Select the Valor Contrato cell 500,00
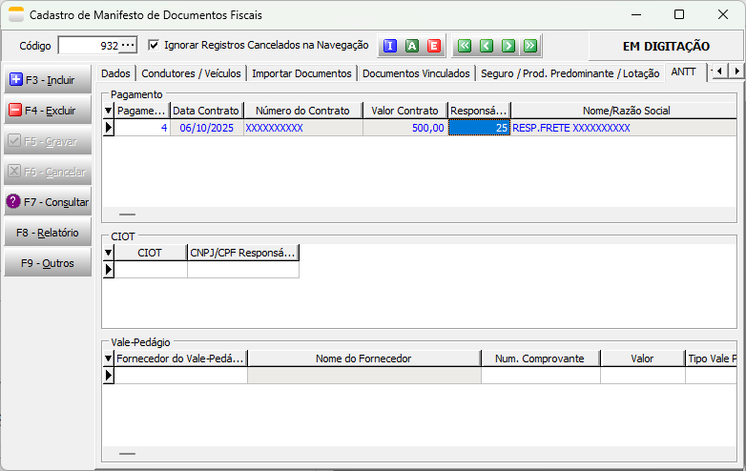746x471 pixels. click(x=404, y=128)
